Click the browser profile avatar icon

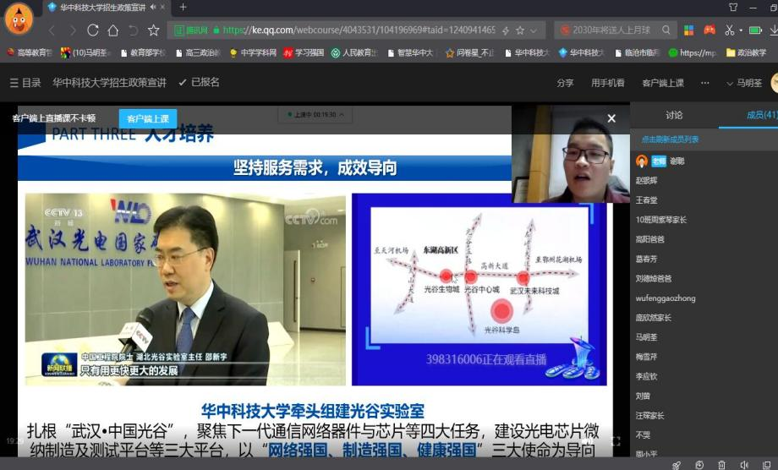[x=19, y=19]
